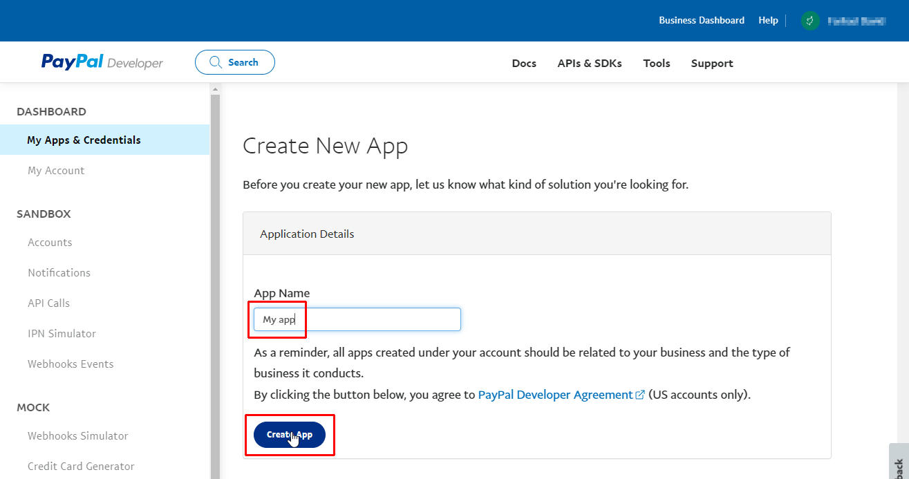Open the Support menu
Viewport: 909px width, 479px height.
click(x=712, y=63)
